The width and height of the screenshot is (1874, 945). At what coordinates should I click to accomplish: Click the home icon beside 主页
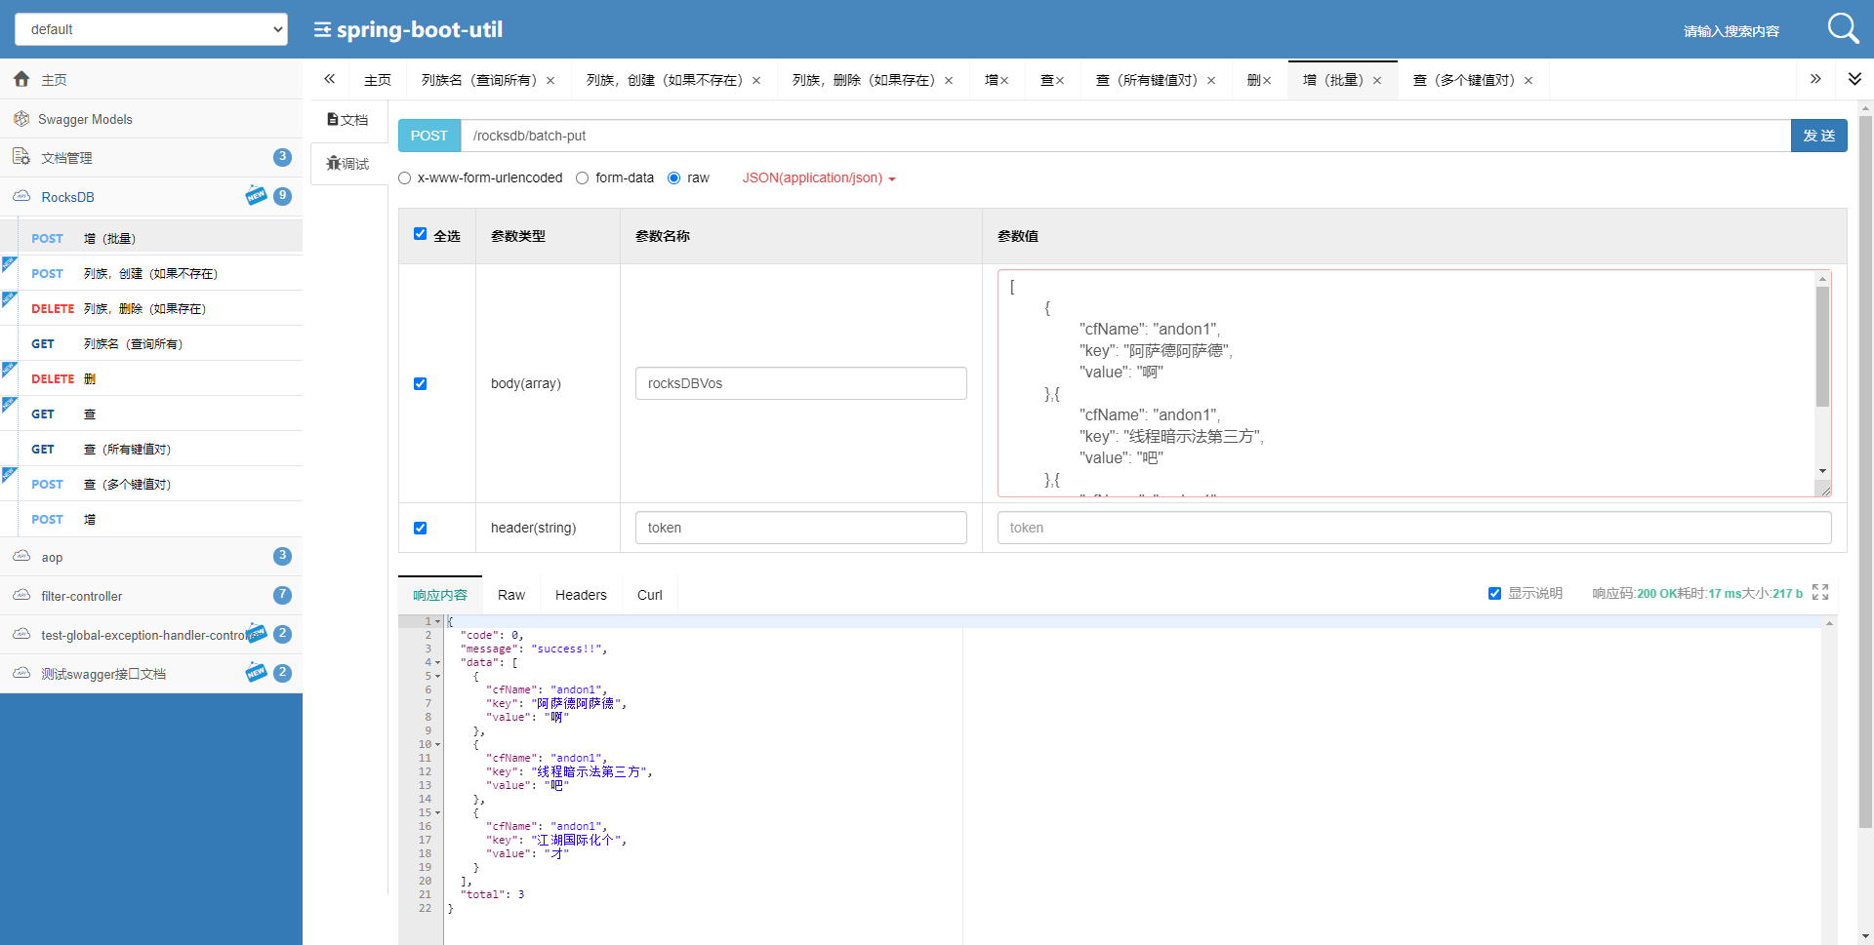click(21, 79)
